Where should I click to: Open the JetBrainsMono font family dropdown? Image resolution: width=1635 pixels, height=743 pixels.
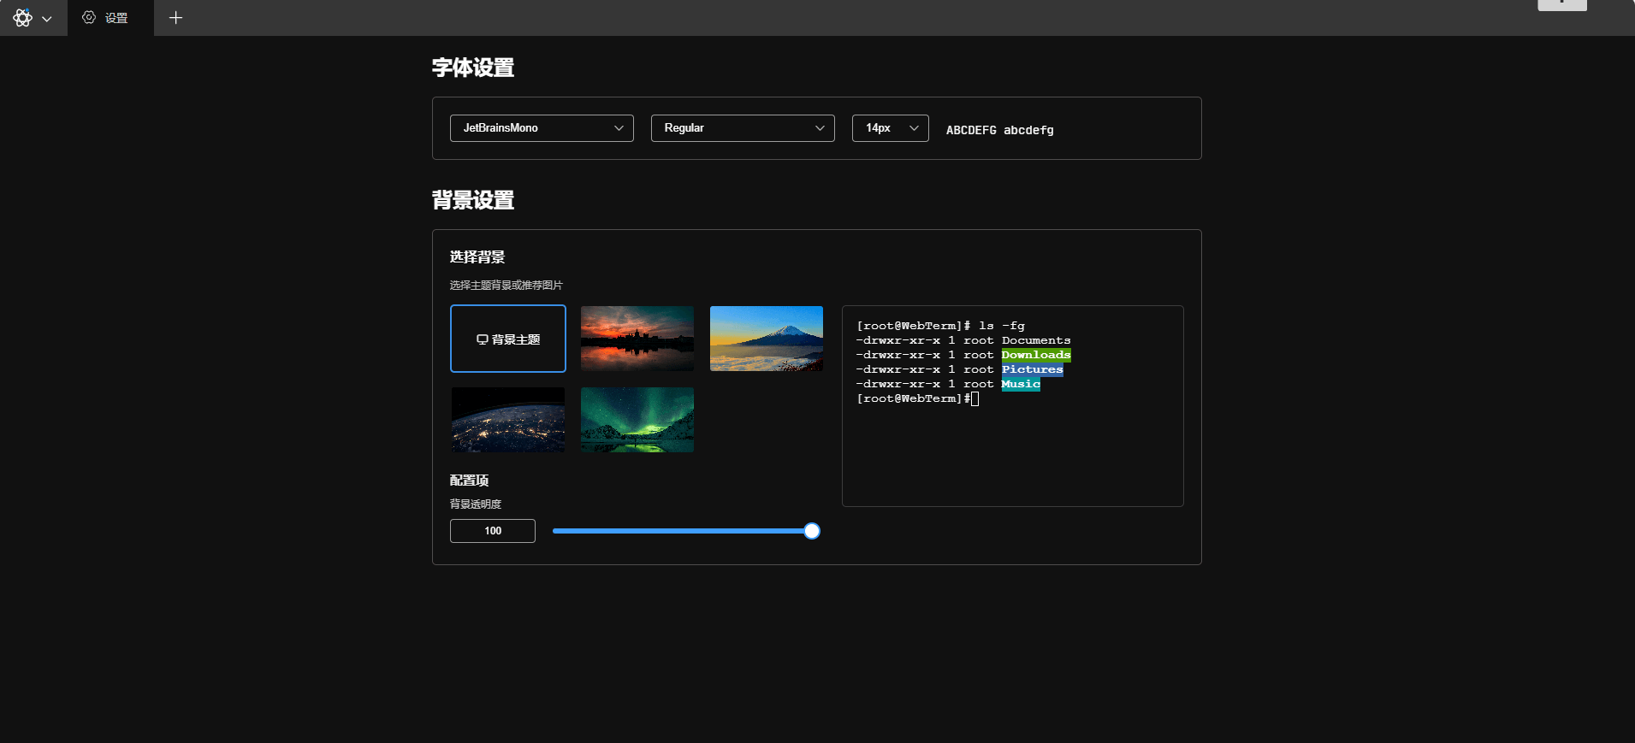[541, 128]
